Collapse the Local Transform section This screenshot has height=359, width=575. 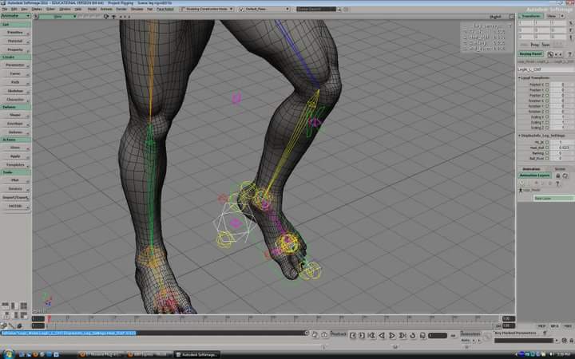click(x=520, y=78)
